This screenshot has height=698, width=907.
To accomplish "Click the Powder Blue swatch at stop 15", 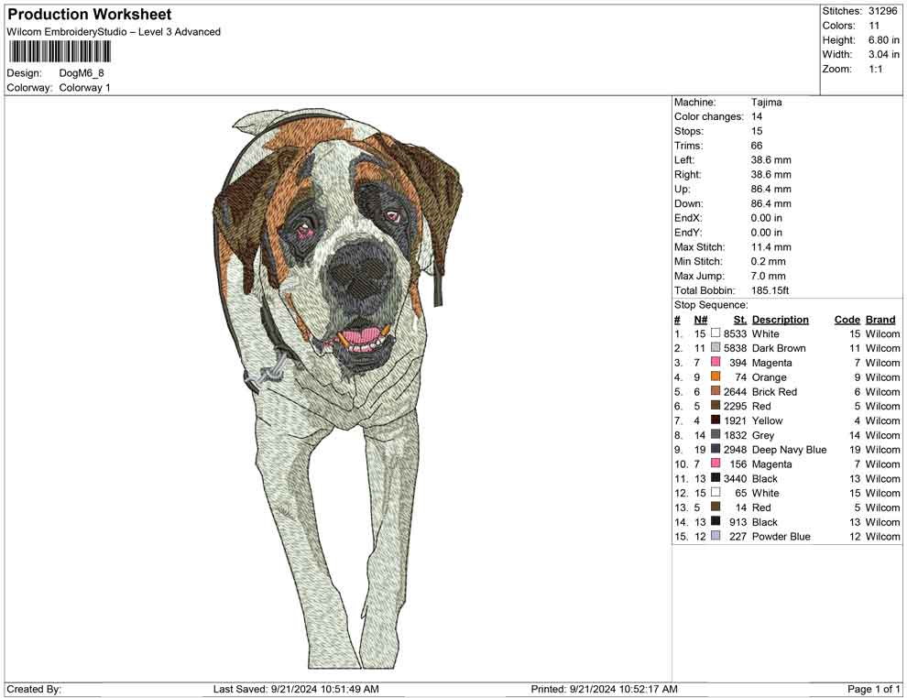I will (716, 536).
